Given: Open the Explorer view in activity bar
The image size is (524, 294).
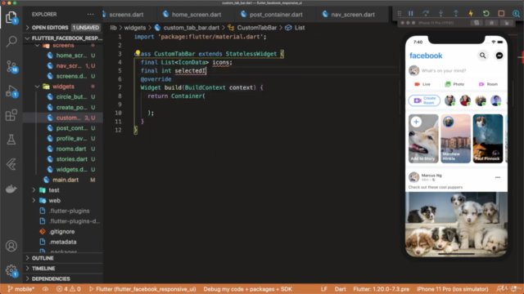Looking at the screenshot, I should click(11, 17).
